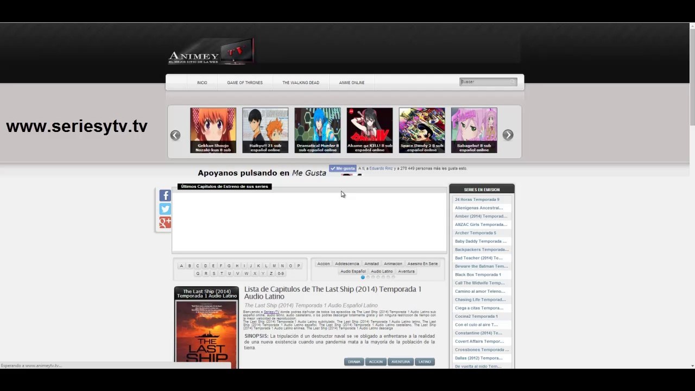Viewport: 695px width, 391px height.
Task: Filter series by letter A
Action: [181, 266]
